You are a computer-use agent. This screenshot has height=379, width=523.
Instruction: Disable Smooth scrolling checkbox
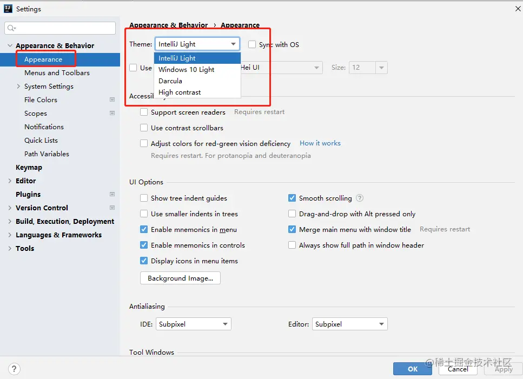point(292,198)
